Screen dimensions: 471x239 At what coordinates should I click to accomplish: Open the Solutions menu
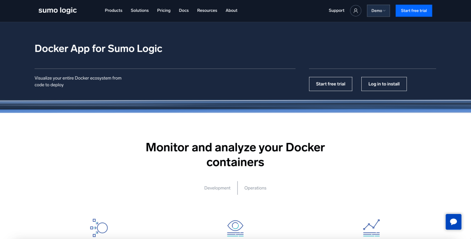[x=139, y=10]
